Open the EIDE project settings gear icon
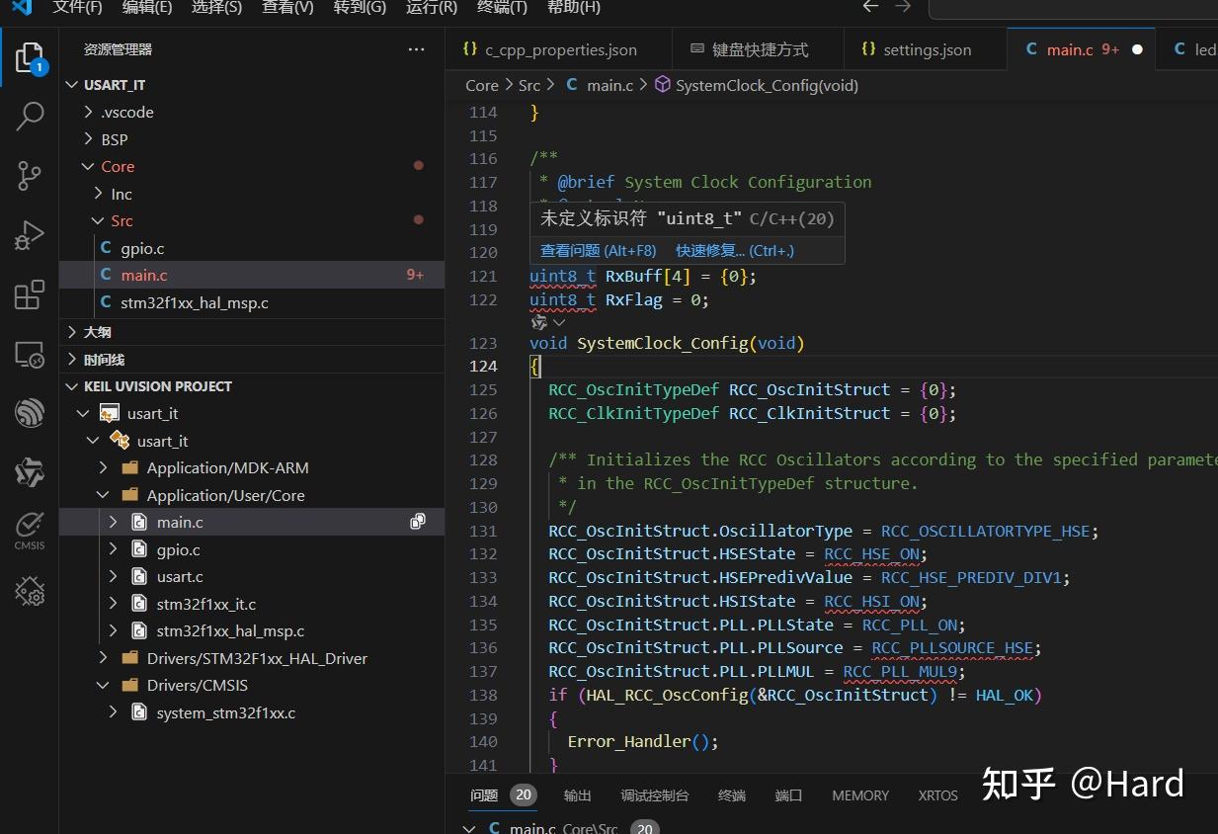 pyautogui.click(x=29, y=591)
